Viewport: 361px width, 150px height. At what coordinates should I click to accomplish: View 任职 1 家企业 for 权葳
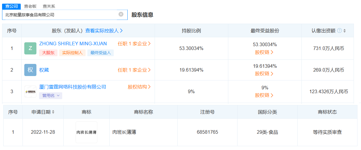(x=134, y=70)
